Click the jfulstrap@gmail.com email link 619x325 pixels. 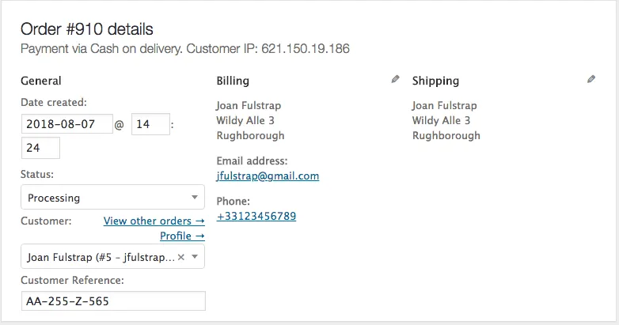point(268,176)
